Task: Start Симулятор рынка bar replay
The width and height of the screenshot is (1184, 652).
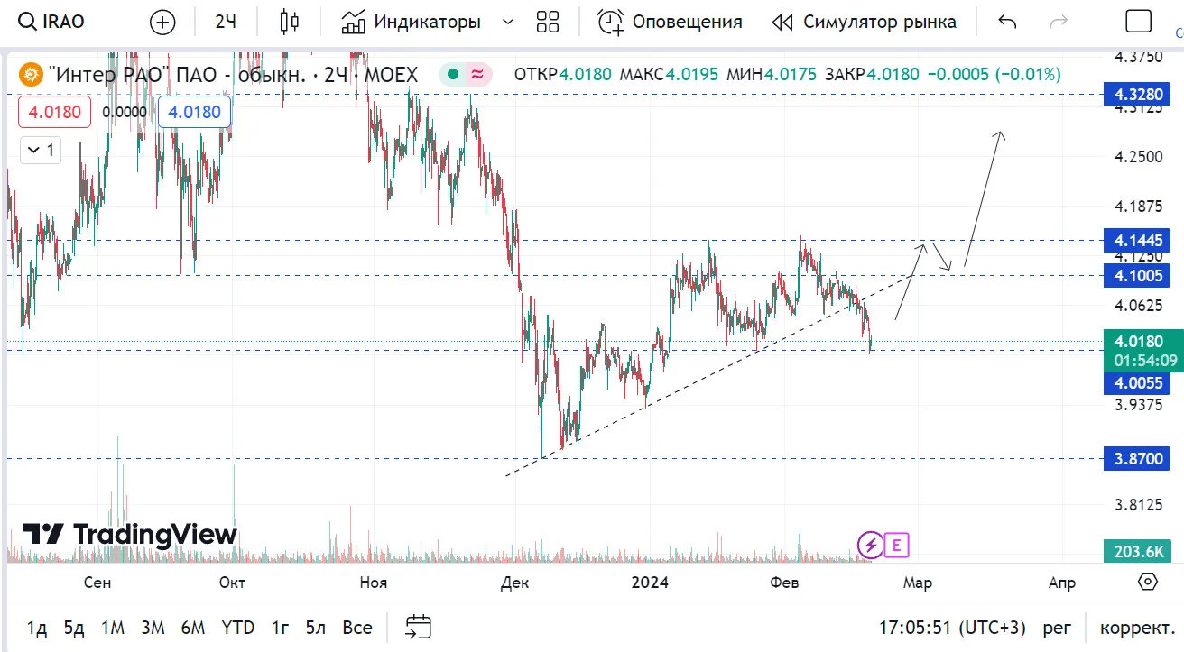Action: 865,22
